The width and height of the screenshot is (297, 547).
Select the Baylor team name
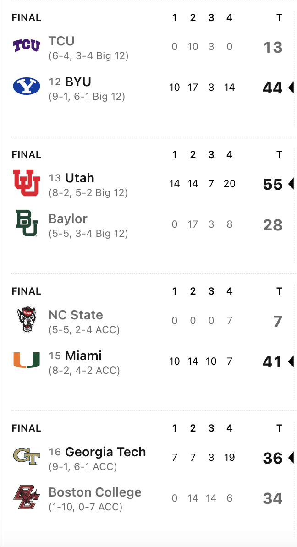68,219
